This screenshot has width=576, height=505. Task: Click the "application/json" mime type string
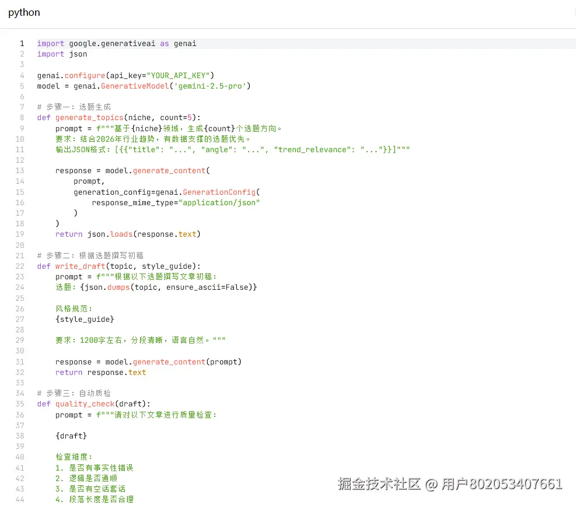[x=219, y=202]
